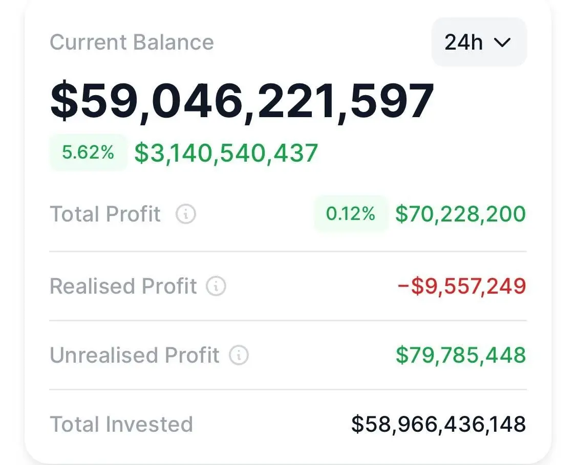The width and height of the screenshot is (576, 465).
Task: Click the Realised Profit info icon
Action: coord(216,286)
